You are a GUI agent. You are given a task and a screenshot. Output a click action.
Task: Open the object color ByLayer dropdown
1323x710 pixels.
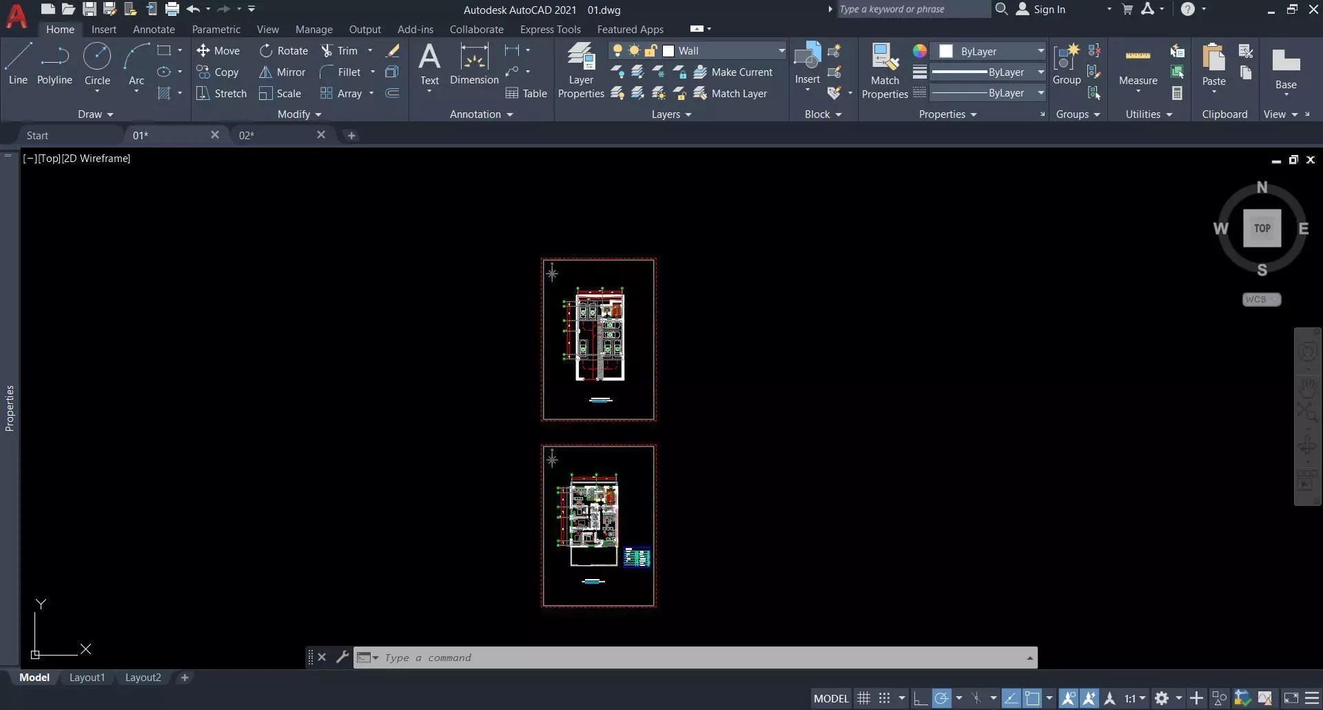pos(1040,51)
